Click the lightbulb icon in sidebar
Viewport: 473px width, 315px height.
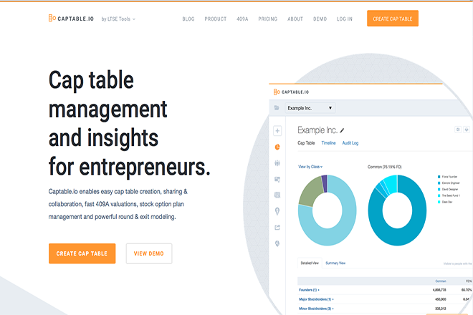pyautogui.click(x=277, y=210)
